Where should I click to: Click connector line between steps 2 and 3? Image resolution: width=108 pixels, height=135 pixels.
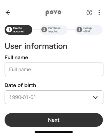click(71, 30)
